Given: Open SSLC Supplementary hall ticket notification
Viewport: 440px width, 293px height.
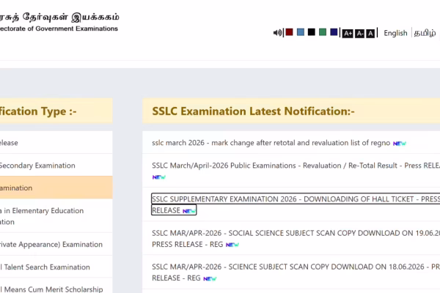Looking at the screenshot, I should (296, 204).
